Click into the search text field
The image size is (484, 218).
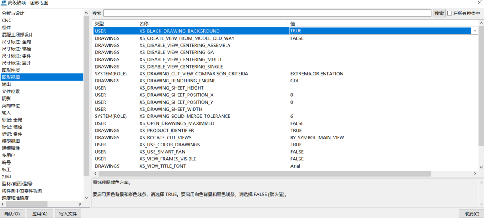coord(267,13)
